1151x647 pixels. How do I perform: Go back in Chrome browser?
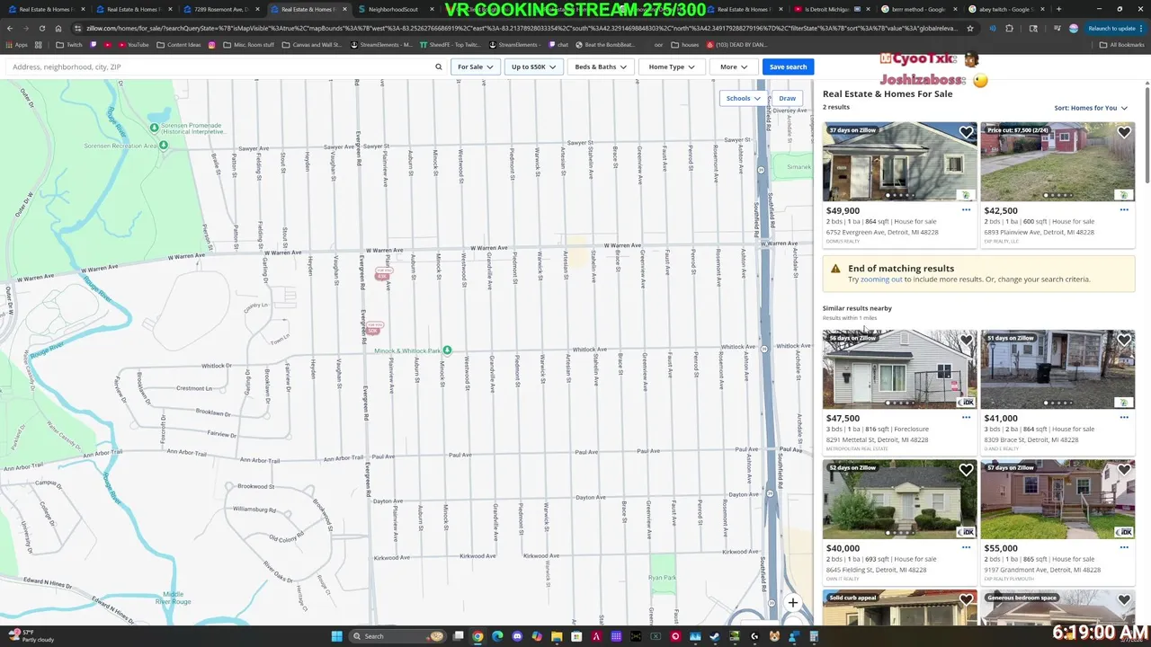pos(10,28)
